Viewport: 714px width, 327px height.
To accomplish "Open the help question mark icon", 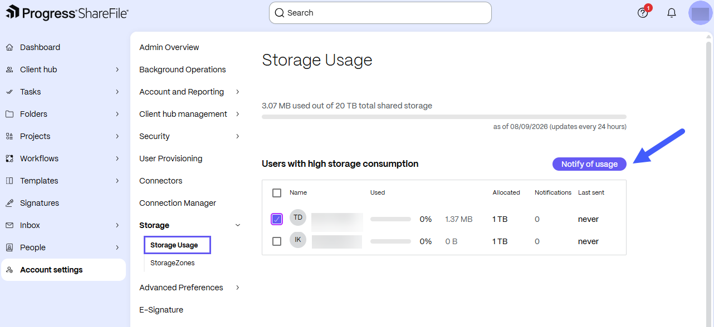I will [643, 13].
